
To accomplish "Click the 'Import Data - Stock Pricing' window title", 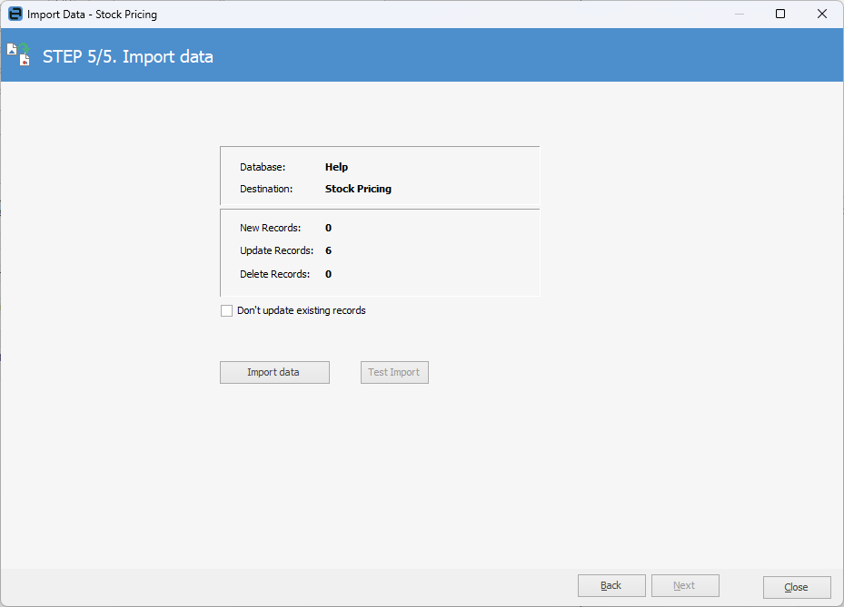I will point(92,15).
